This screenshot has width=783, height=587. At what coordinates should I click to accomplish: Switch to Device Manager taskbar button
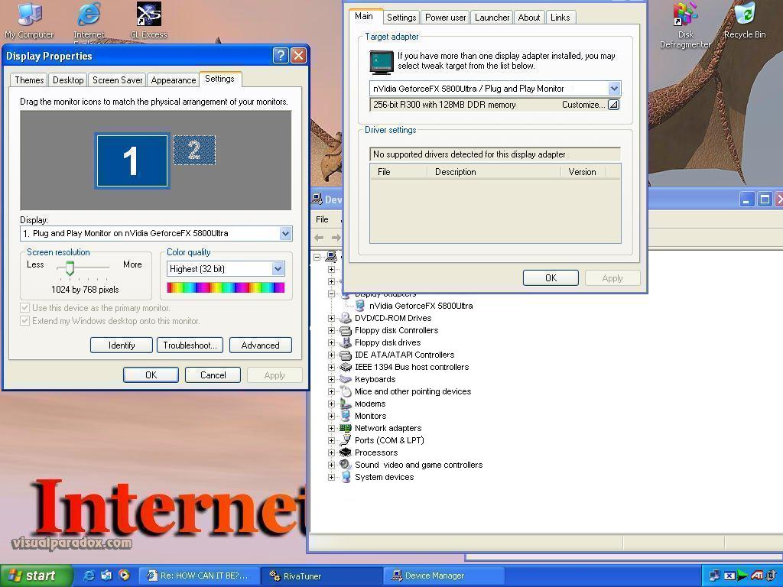pos(443,576)
